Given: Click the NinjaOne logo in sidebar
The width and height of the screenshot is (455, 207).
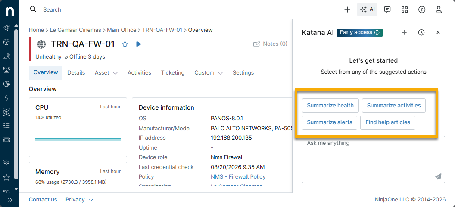Looking at the screenshot, I should coord(9,11).
